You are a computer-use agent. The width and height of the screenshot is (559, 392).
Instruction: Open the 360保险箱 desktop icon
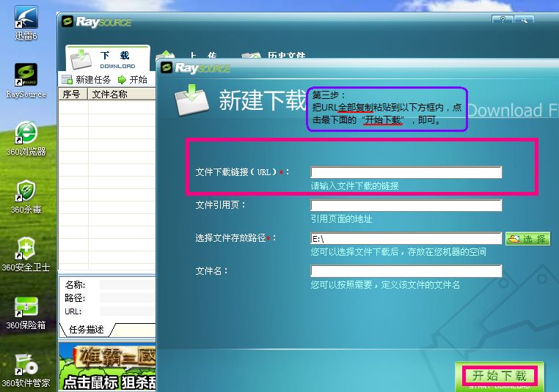[x=26, y=313]
